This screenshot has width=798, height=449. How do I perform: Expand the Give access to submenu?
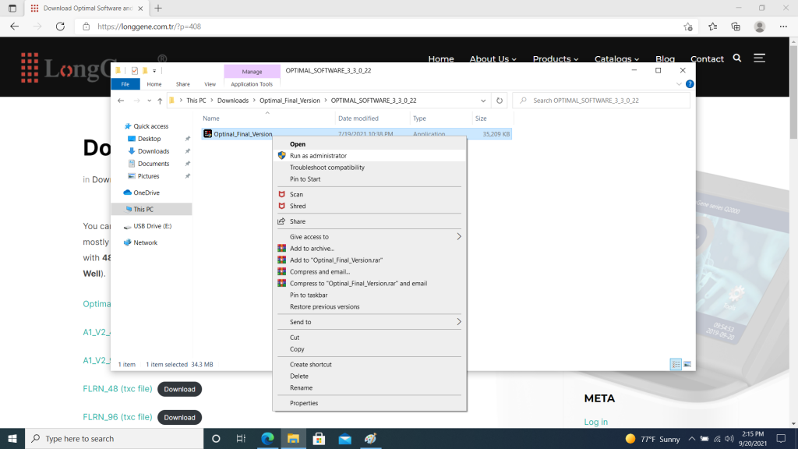pos(458,237)
